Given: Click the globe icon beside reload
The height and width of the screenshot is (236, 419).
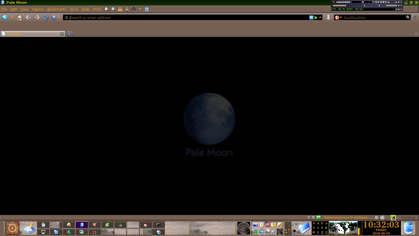Looking at the screenshot, I should [54, 18].
